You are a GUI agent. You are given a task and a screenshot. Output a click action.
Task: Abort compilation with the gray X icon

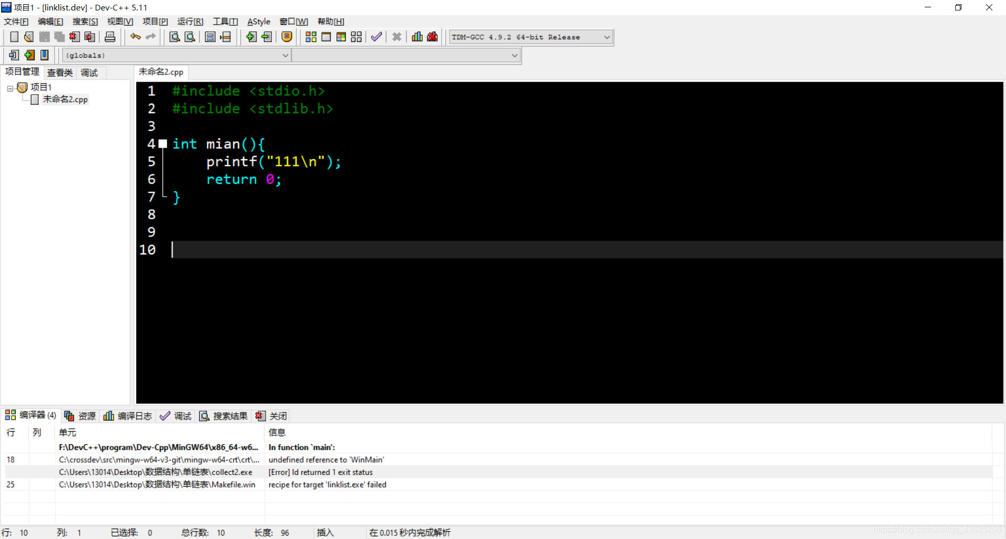(397, 37)
